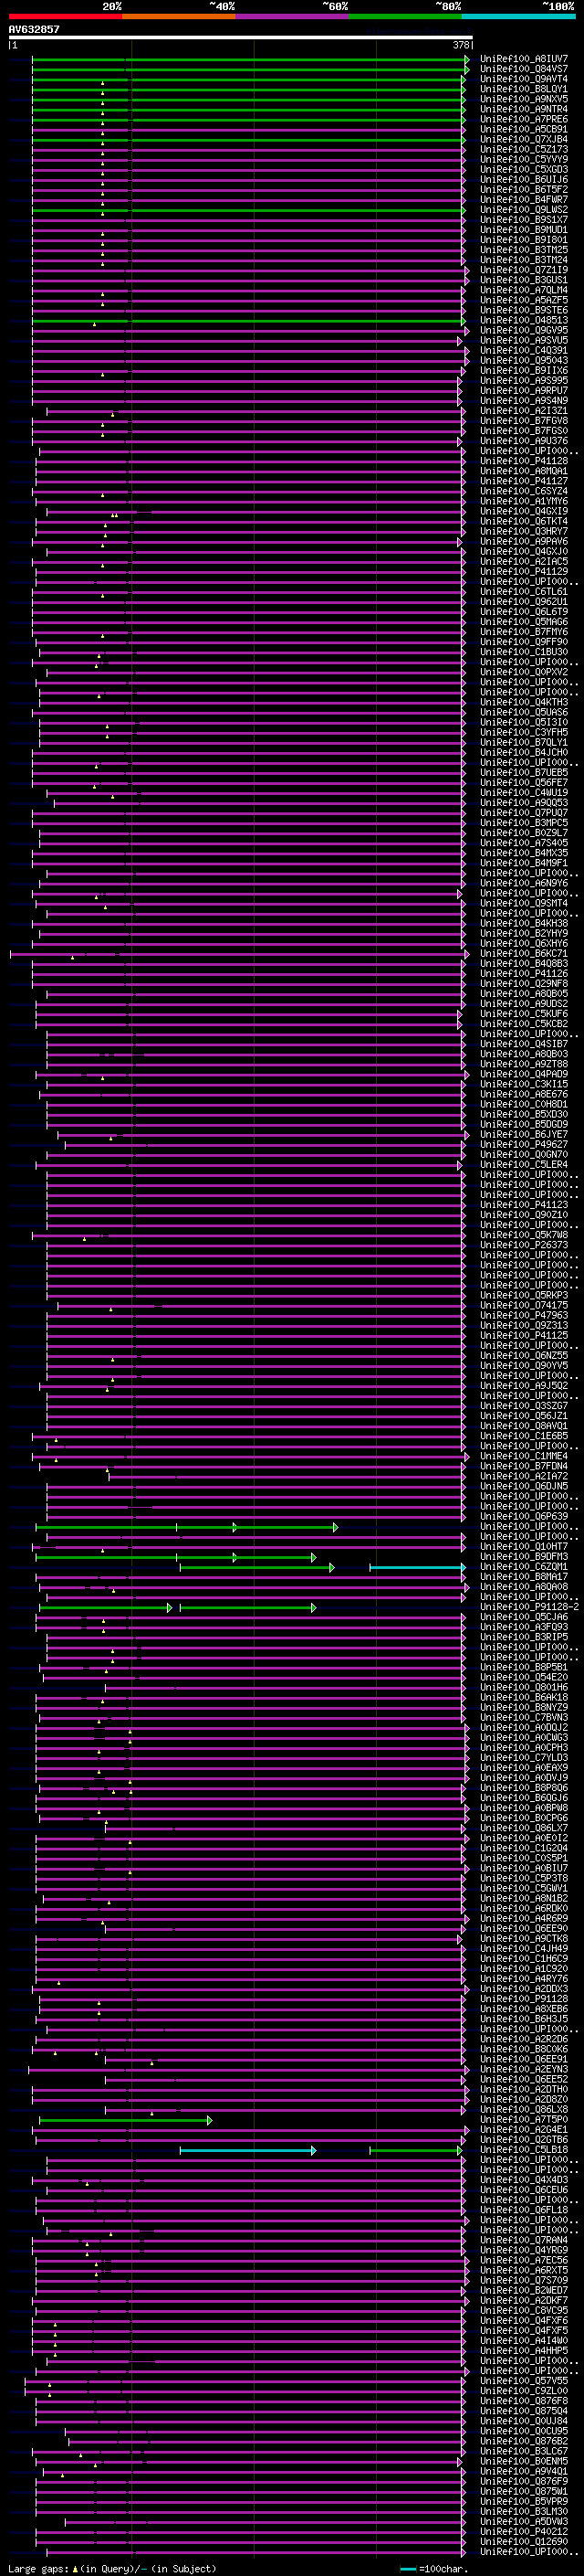Click the cyan segment on UniRef100_C5LB18 row
Image resolution: width=584 pixels, height=2576 pixels.
[x=247, y=2150]
